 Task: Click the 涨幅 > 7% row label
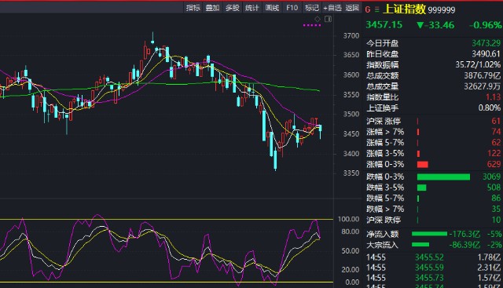pos(385,132)
